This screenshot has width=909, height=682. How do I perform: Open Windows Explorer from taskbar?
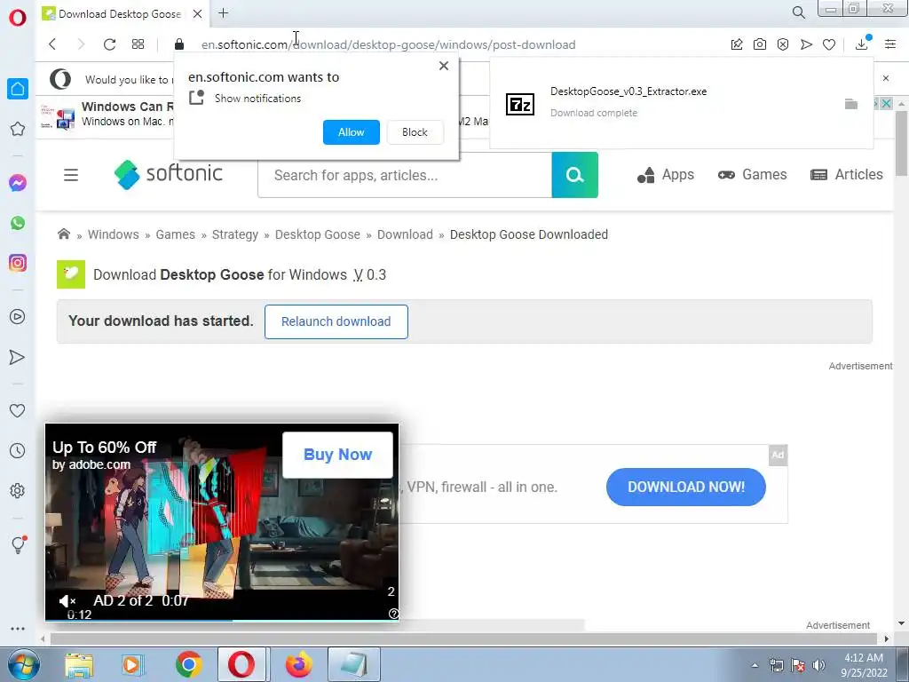point(79,665)
